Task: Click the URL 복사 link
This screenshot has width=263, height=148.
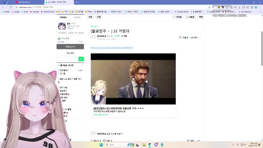Action: point(194,37)
